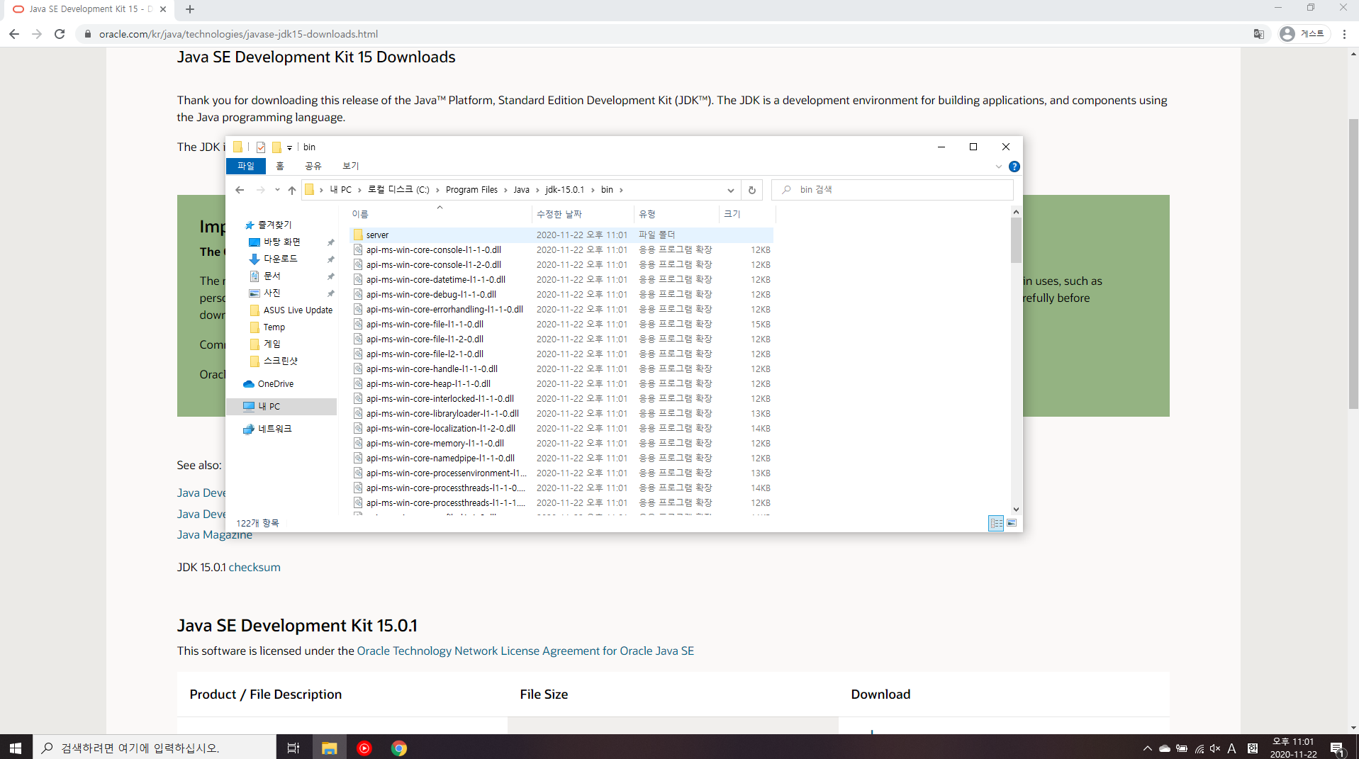
Task: Open the 파일 ribbon tab
Action: point(245,166)
